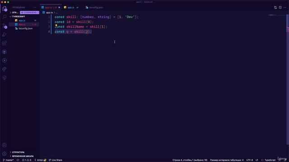The width and height of the screenshot is (289, 162).
Task: Switch to the app.ts editor tab
Action: point(51,8)
